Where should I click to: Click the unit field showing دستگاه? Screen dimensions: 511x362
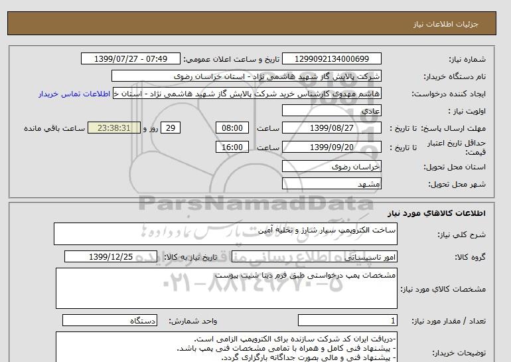click(x=110, y=320)
